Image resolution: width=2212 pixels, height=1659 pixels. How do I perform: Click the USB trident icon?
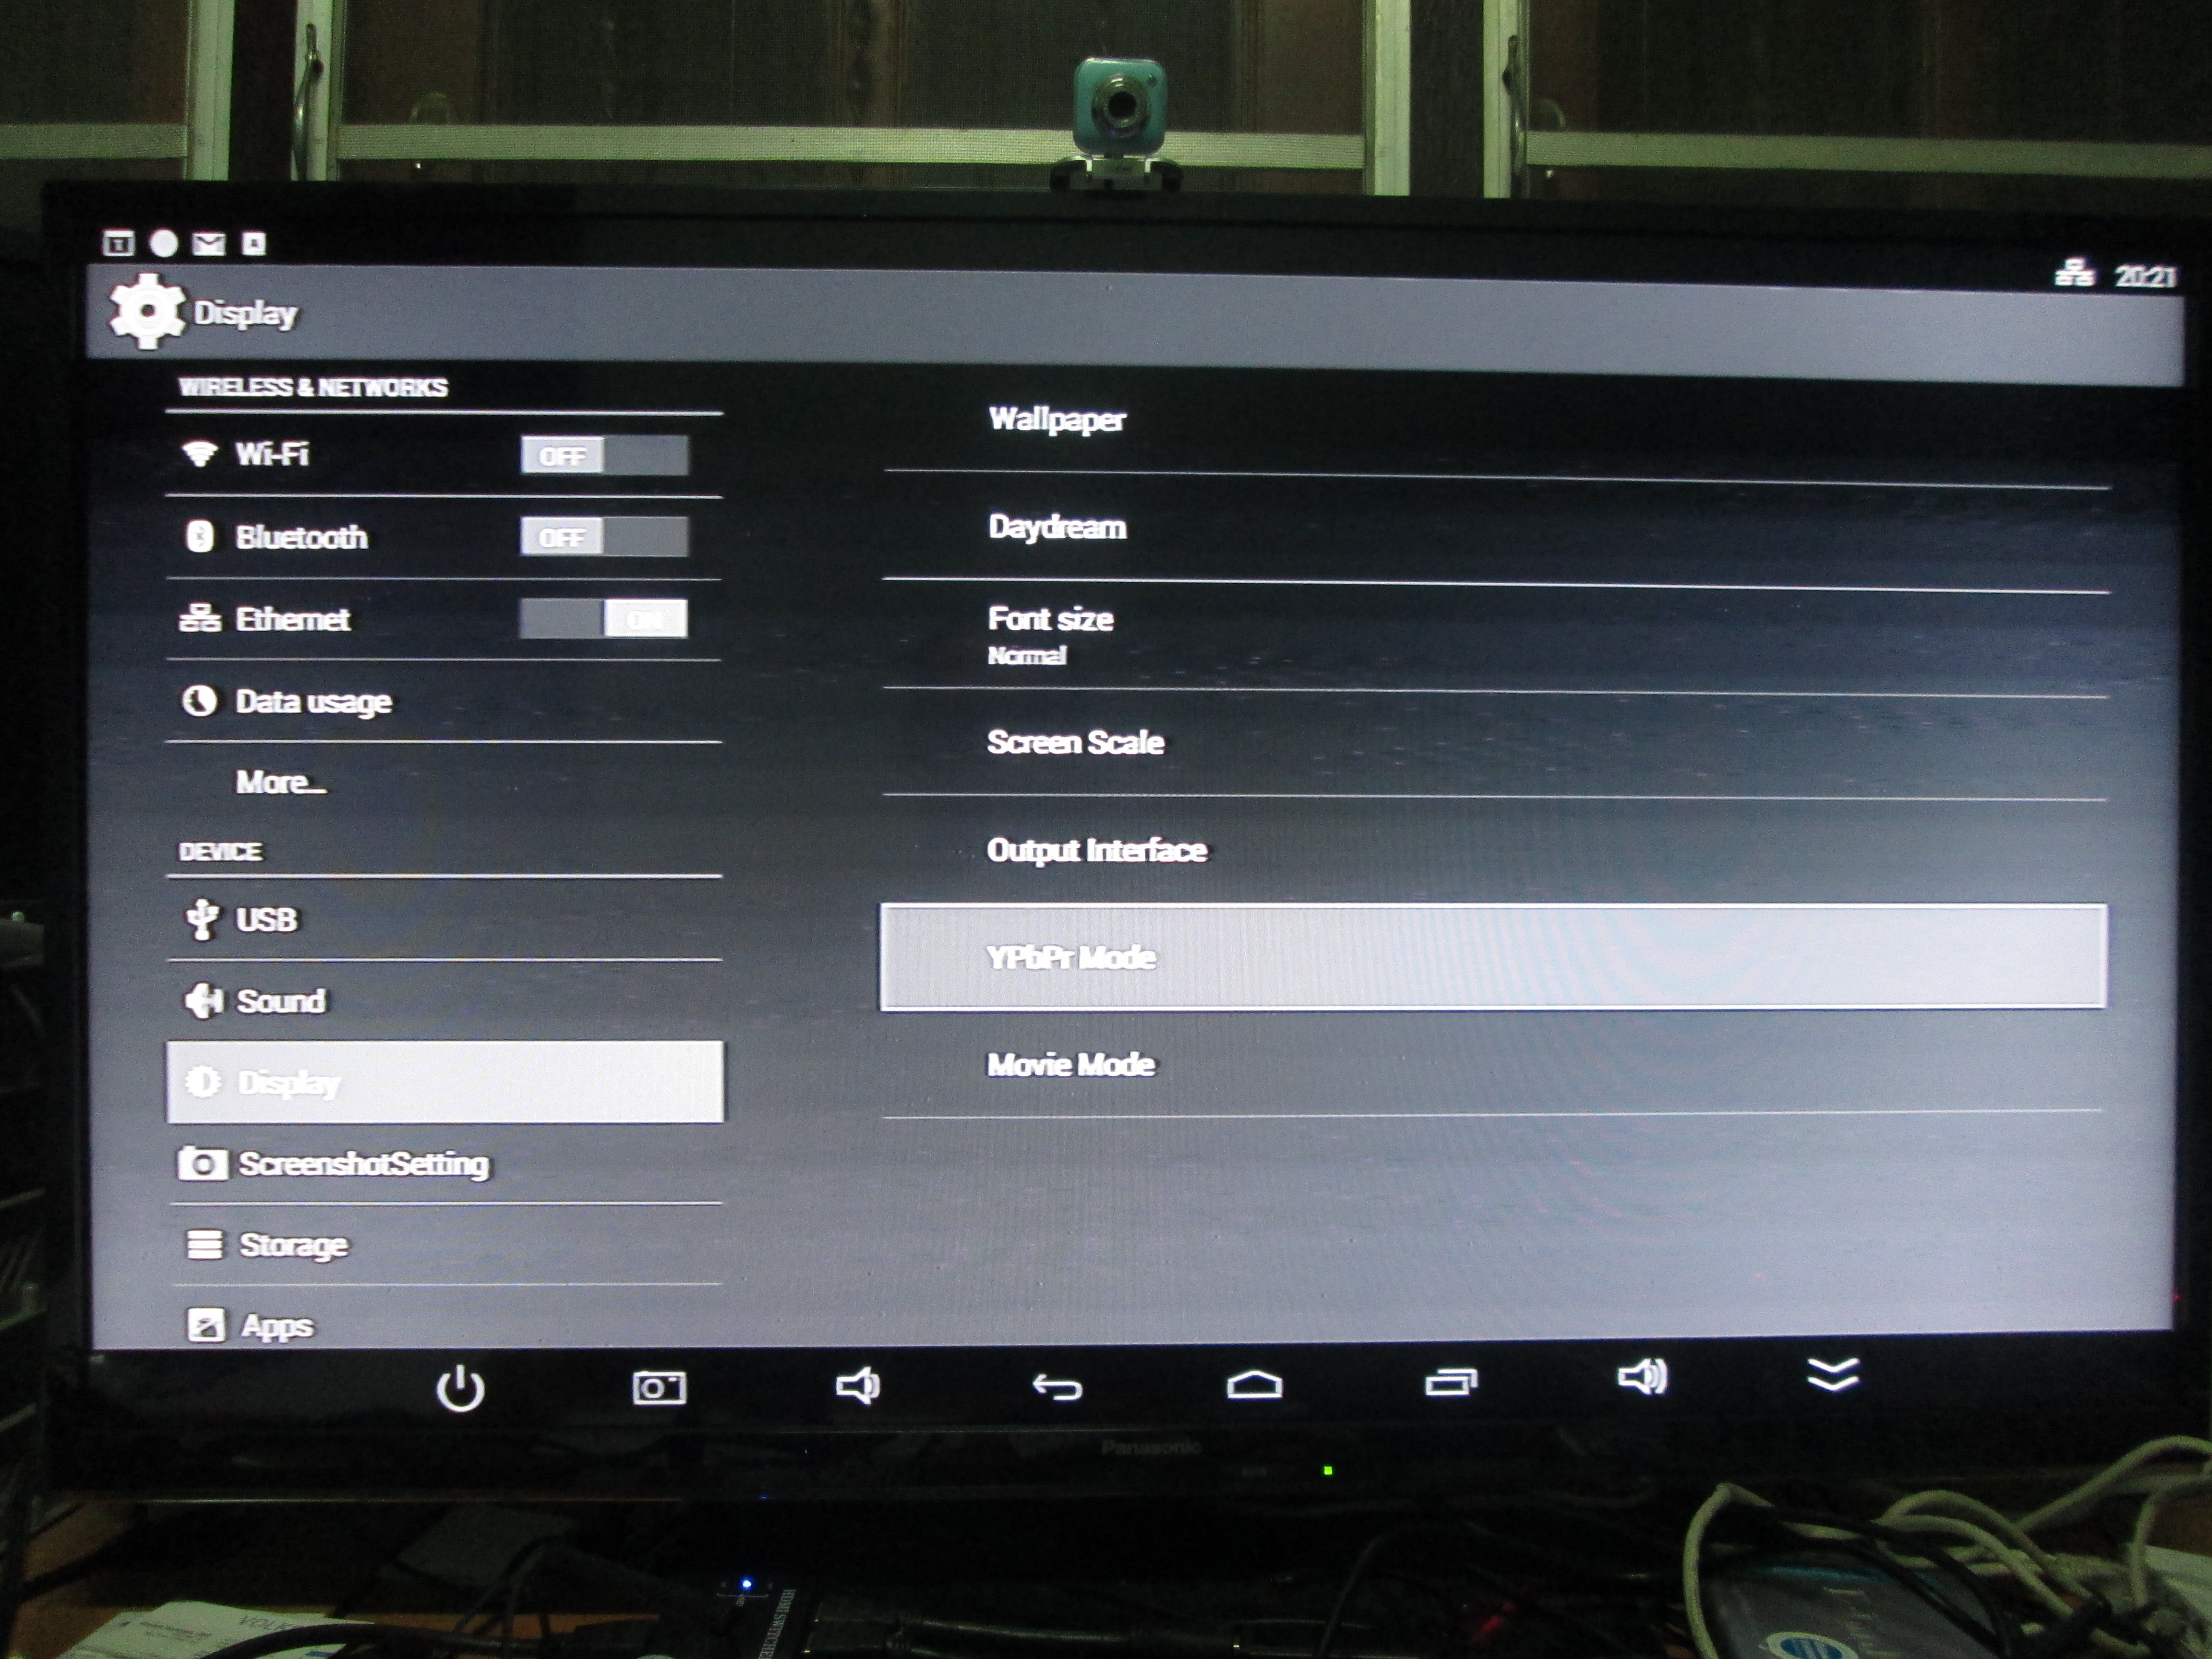(x=202, y=919)
